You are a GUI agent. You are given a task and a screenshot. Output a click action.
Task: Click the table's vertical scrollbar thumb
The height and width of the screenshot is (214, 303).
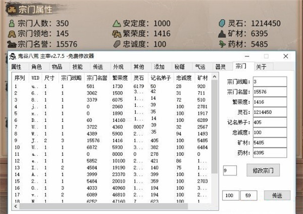coord(215,127)
